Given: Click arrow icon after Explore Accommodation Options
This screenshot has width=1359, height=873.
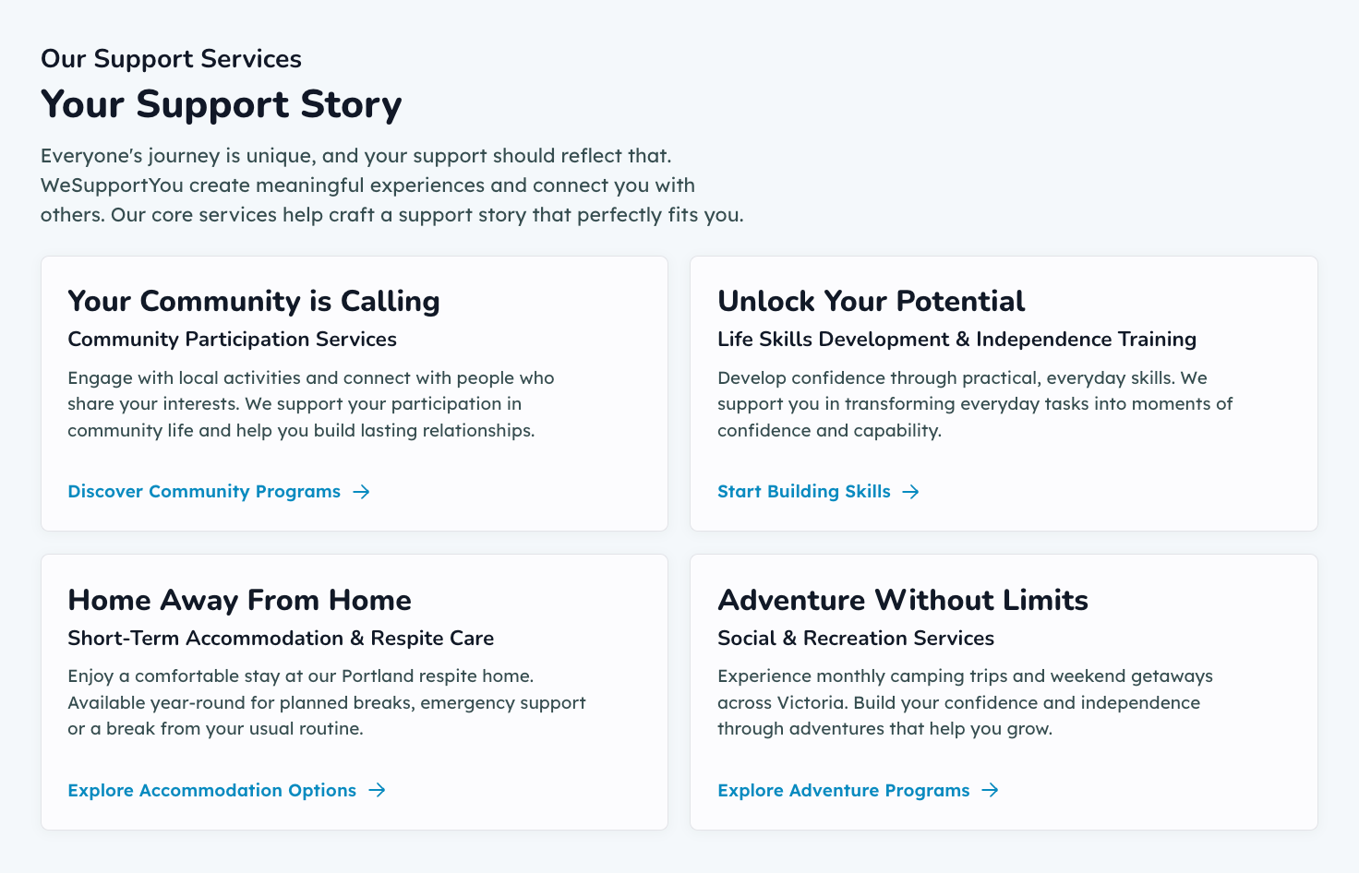Looking at the screenshot, I should coord(378,790).
